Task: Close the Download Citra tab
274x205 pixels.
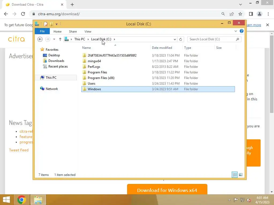Action: pyautogui.click(x=62, y=5)
